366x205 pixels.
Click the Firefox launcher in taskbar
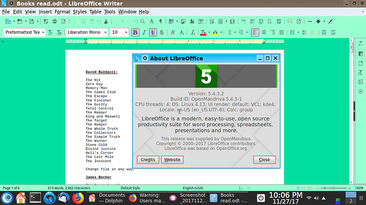78,198
